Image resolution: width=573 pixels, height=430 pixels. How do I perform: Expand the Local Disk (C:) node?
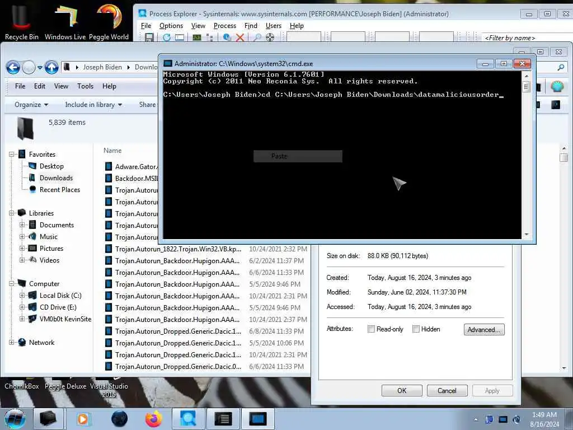point(22,296)
